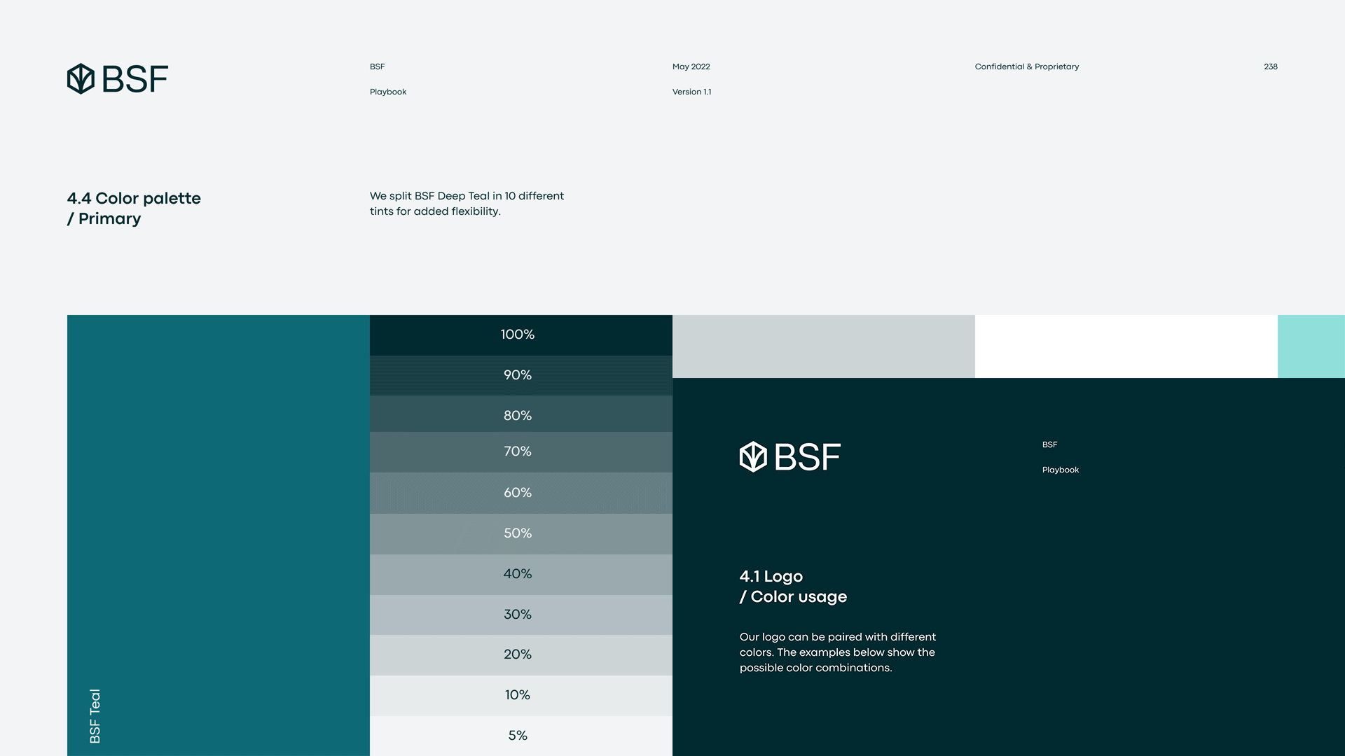Click the light aqua swatch at right edge

click(x=1311, y=346)
